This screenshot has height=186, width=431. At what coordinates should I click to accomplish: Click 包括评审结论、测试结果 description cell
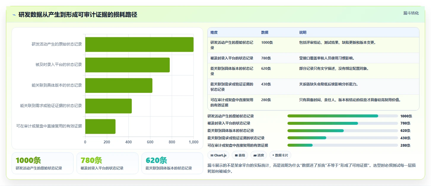(338, 43)
